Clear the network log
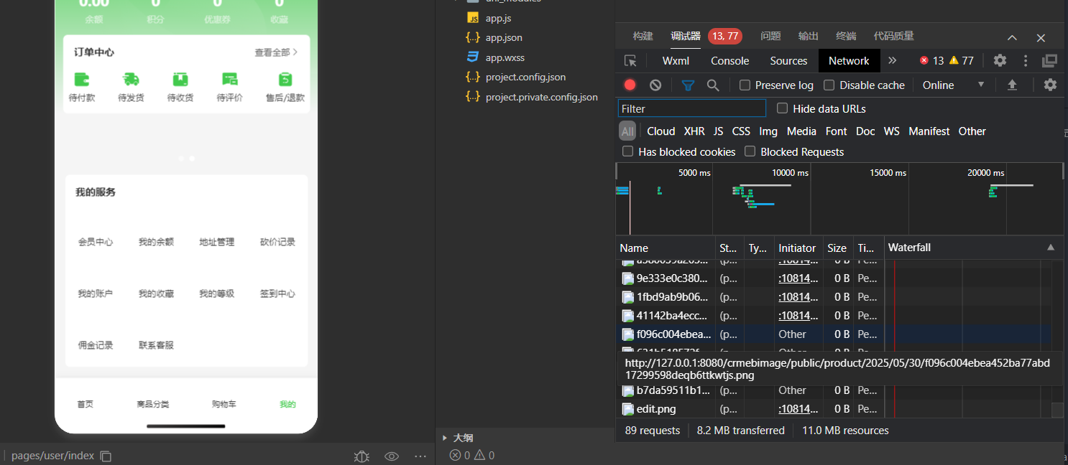 (655, 85)
